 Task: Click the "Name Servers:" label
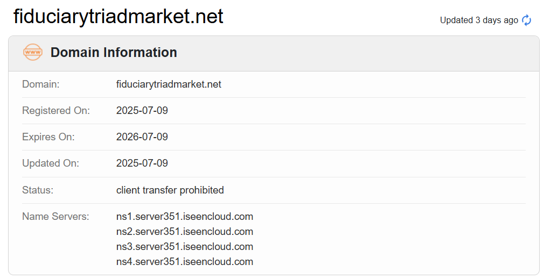coord(55,217)
